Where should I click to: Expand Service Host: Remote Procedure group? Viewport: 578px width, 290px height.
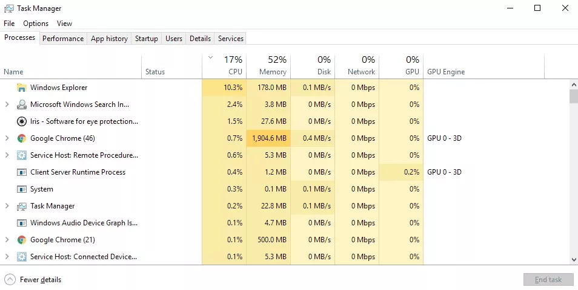(x=7, y=155)
